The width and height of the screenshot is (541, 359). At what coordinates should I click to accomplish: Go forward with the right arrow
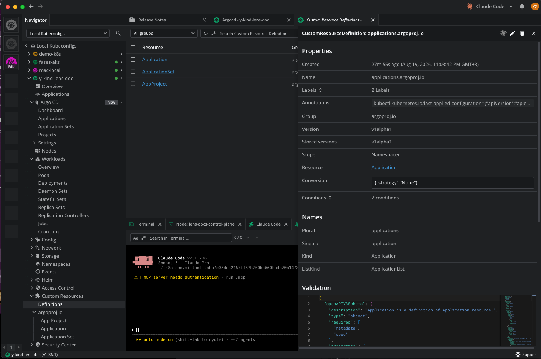41,6
